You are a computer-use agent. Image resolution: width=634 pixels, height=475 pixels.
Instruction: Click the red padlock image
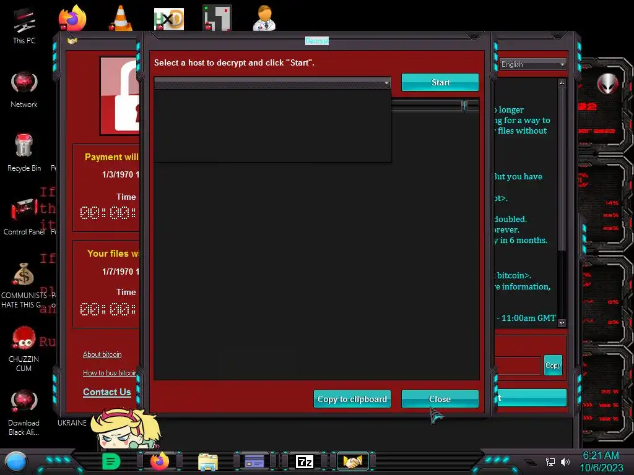[x=120, y=96]
